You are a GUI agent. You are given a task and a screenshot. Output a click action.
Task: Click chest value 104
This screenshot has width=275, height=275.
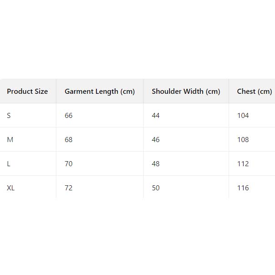coord(243,116)
